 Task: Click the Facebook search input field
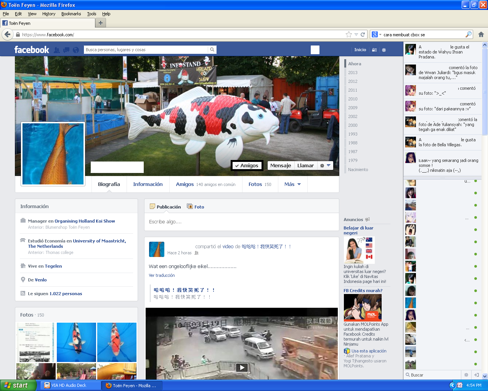pyautogui.click(x=146, y=50)
